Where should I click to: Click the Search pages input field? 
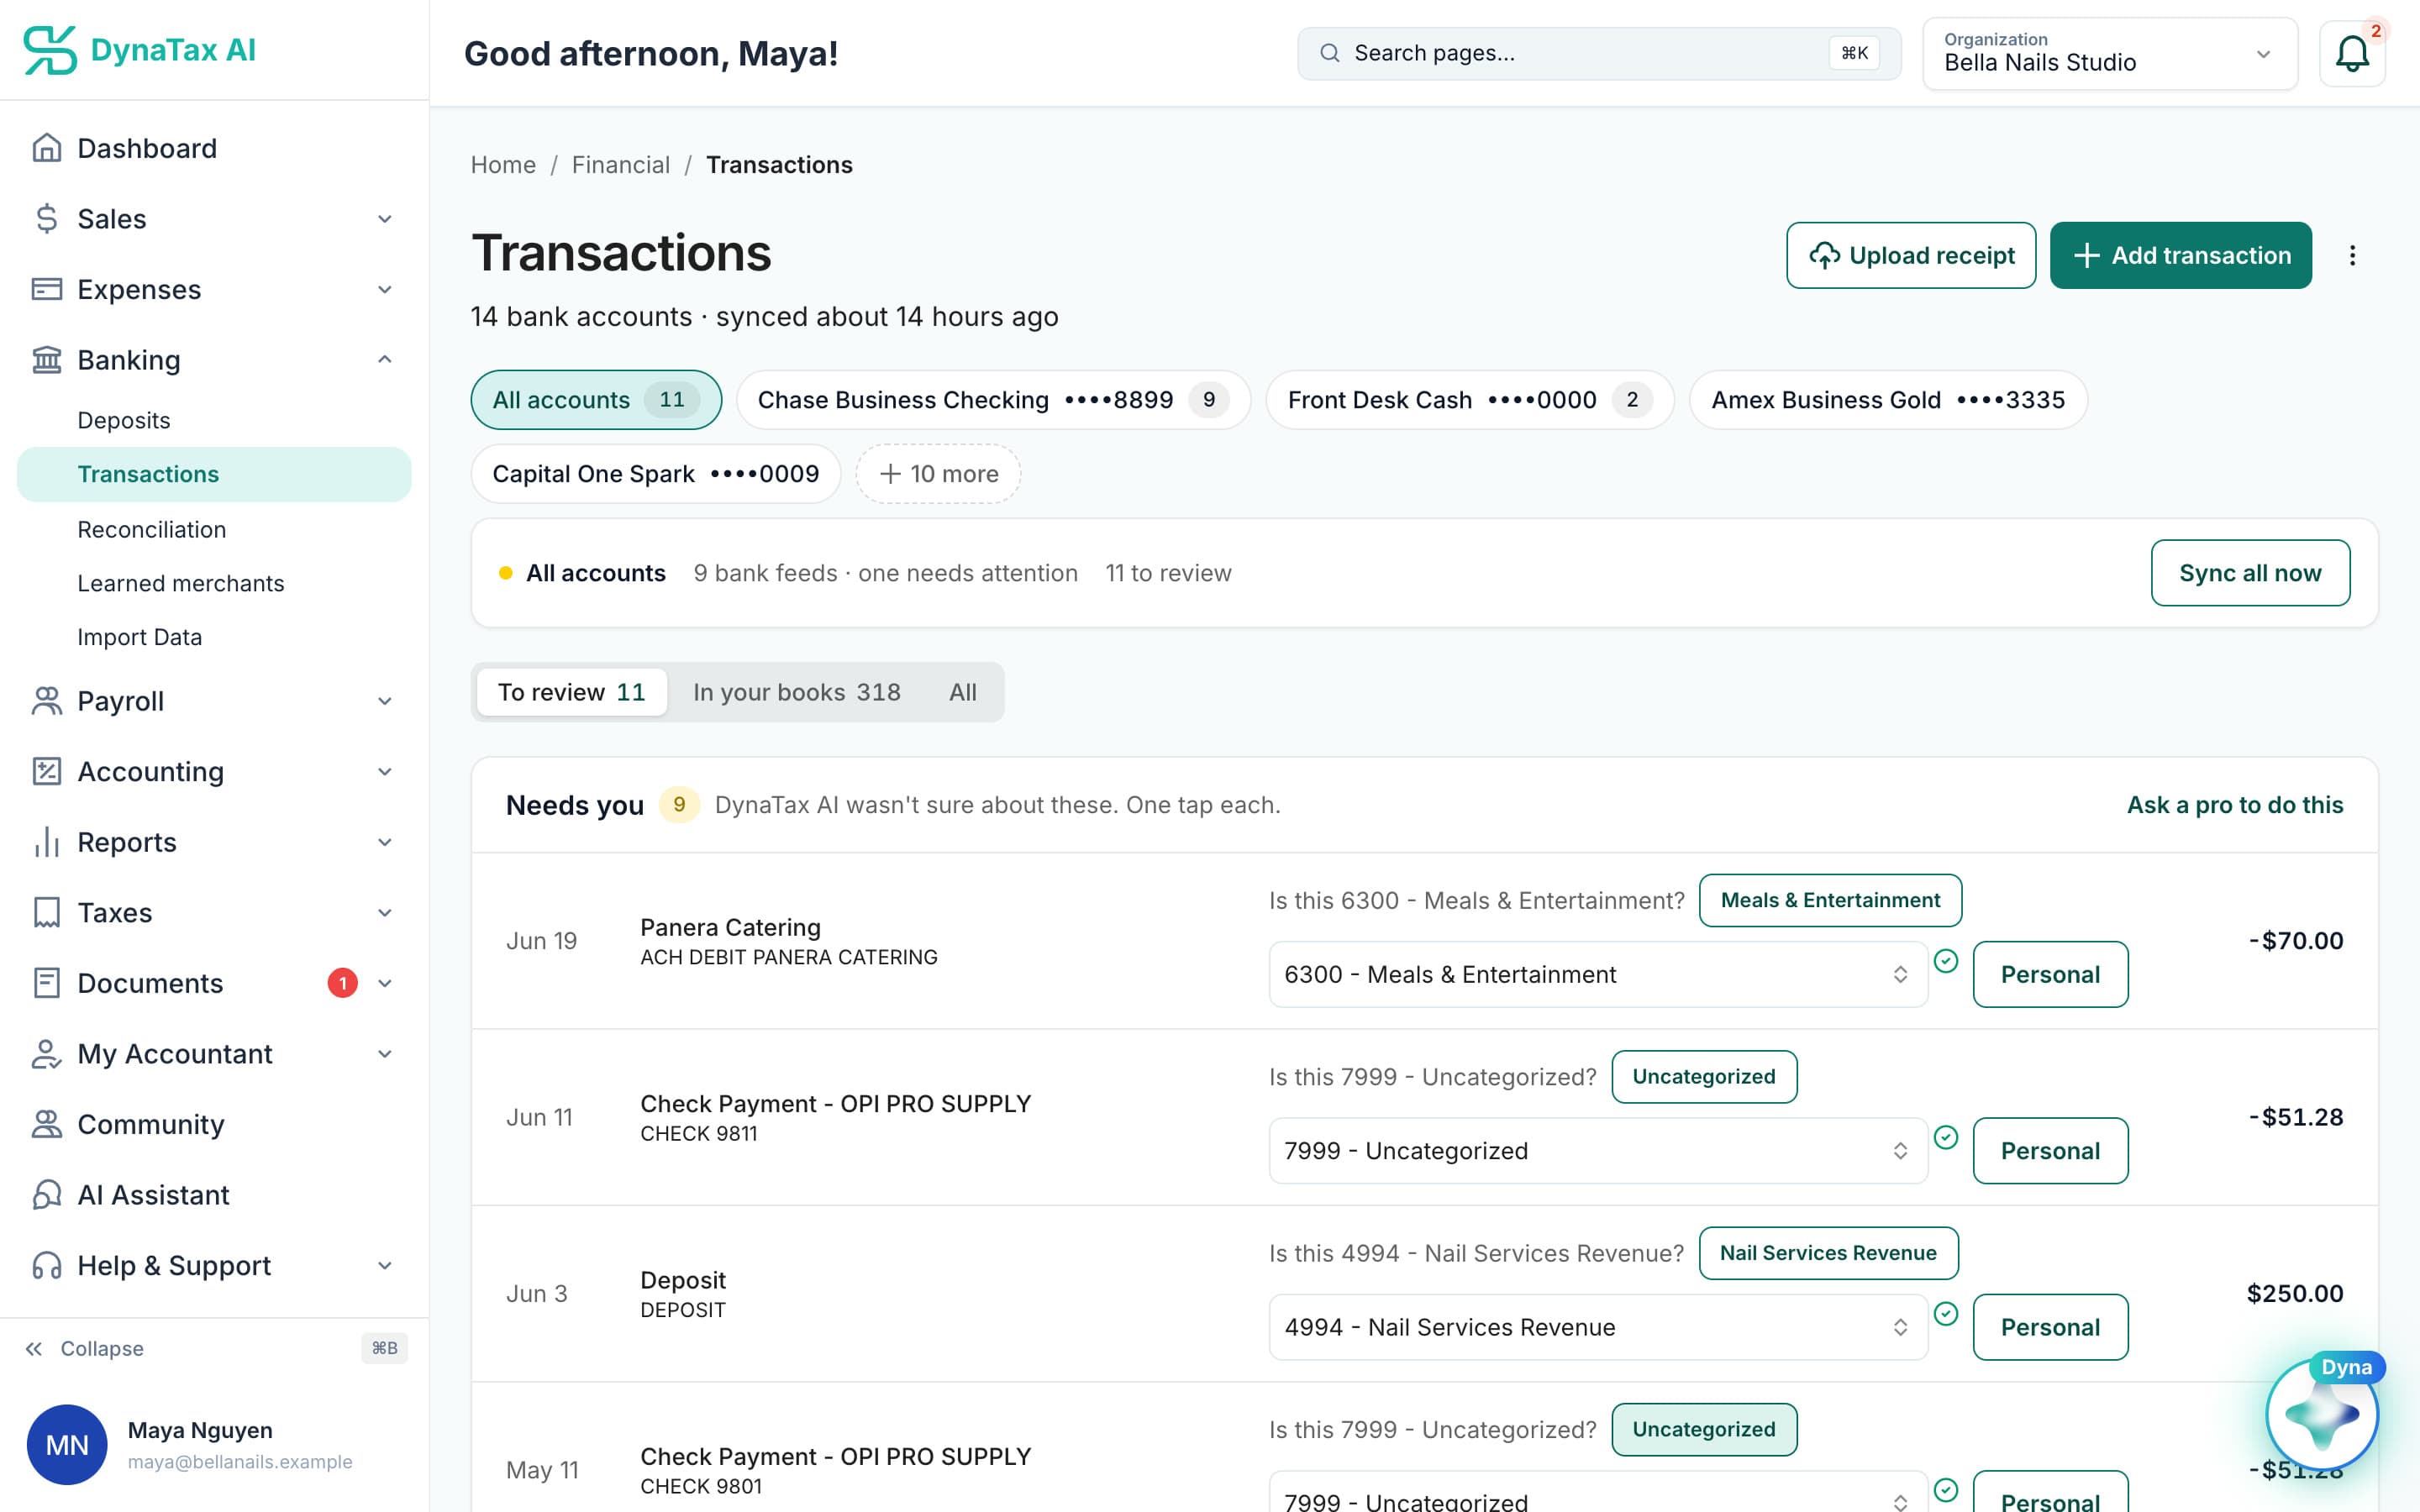[x=1599, y=53]
